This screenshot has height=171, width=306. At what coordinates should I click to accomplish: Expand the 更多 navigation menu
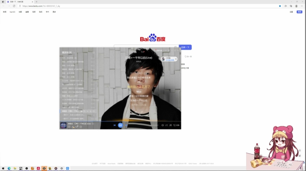54,12
